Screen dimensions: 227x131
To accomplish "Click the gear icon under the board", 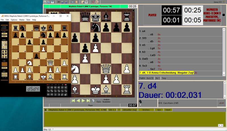I will coord(93,100).
